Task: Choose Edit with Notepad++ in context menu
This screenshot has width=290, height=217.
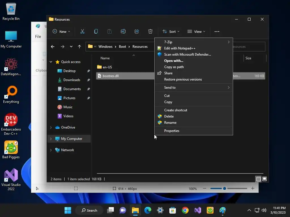Action: coord(194,48)
